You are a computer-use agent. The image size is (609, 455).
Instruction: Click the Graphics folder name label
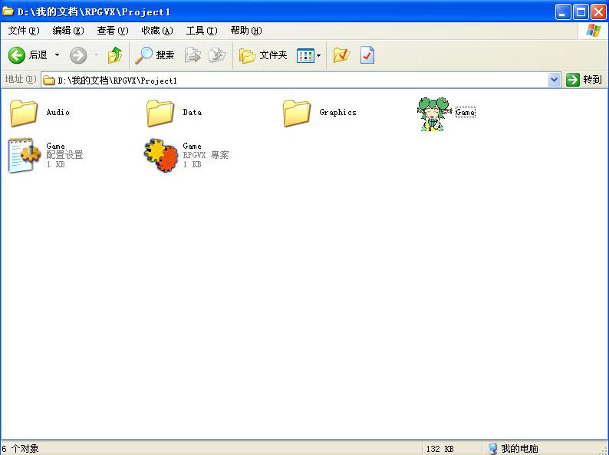[x=337, y=112]
